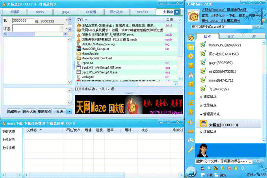Screen dimensions: 267x178
Task: Click the 聊天记录 button
Action: coord(30,112)
